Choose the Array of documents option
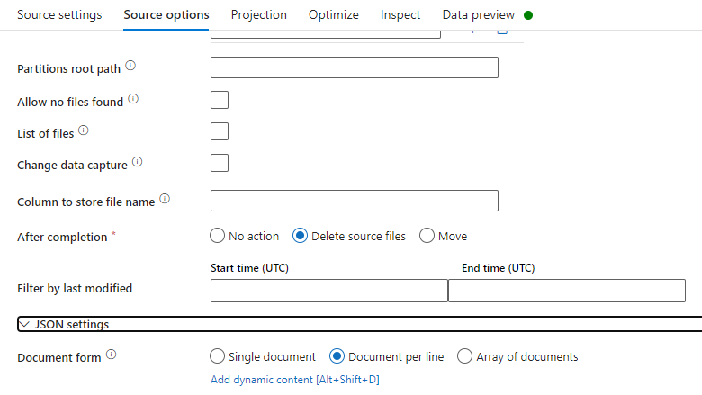This screenshot has width=702, height=395. [x=464, y=356]
